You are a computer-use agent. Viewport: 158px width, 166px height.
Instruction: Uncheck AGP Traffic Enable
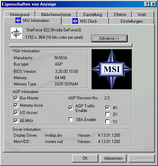pyautogui.click(x=71, y=108)
